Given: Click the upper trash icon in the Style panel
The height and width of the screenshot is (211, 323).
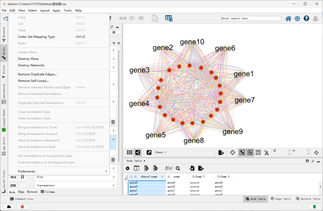Looking at the screenshot, I should [x=113, y=122].
